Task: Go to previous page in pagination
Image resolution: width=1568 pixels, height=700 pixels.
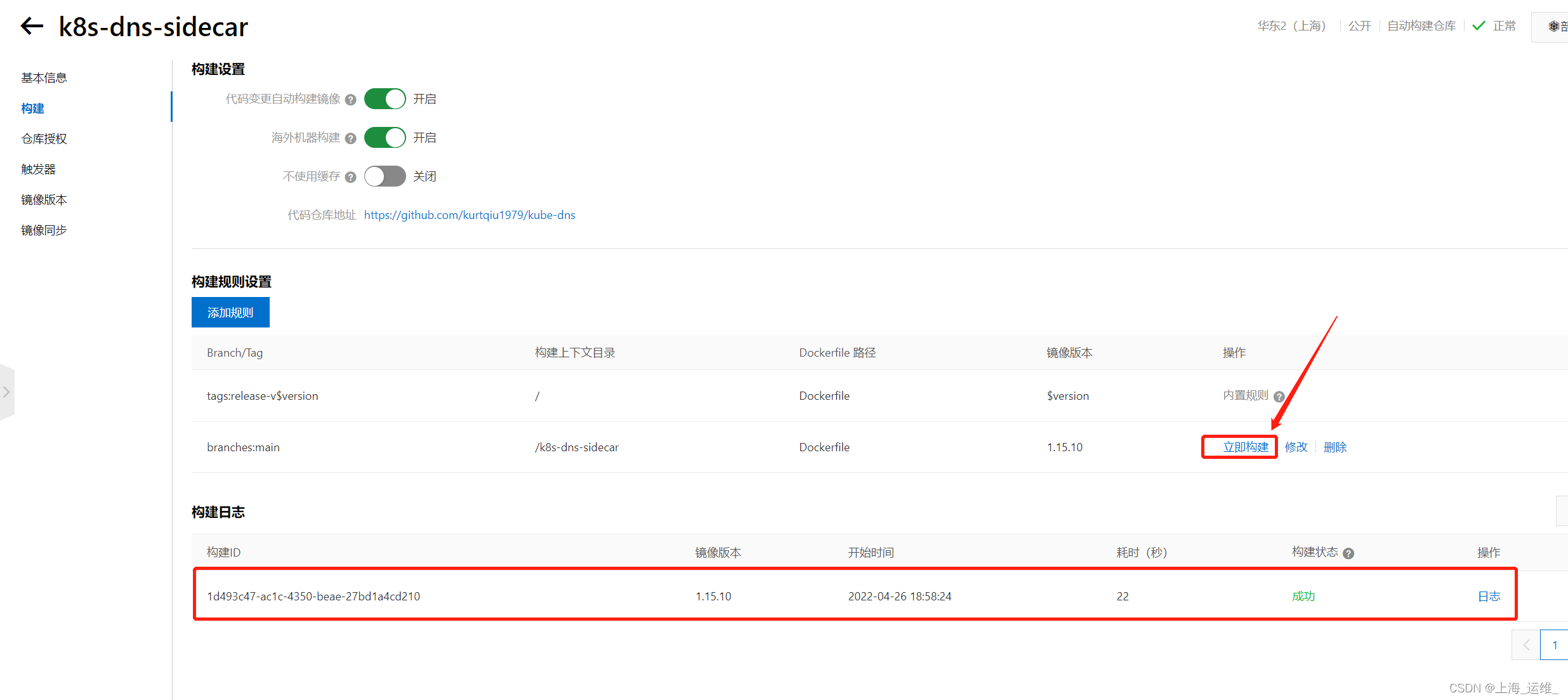Action: coord(1525,645)
